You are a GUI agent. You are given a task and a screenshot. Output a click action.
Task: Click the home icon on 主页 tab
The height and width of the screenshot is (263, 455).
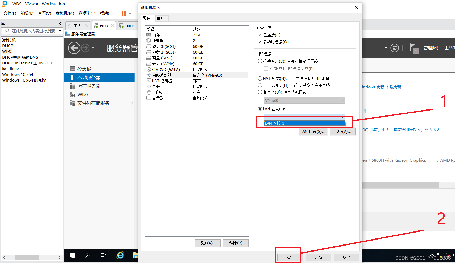pos(70,26)
